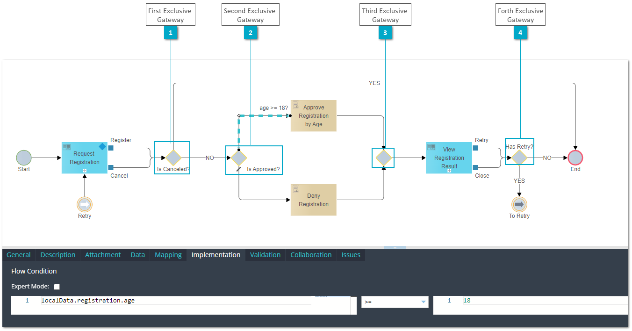
Task: Open the Mapping tab
Action: pos(168,255)
